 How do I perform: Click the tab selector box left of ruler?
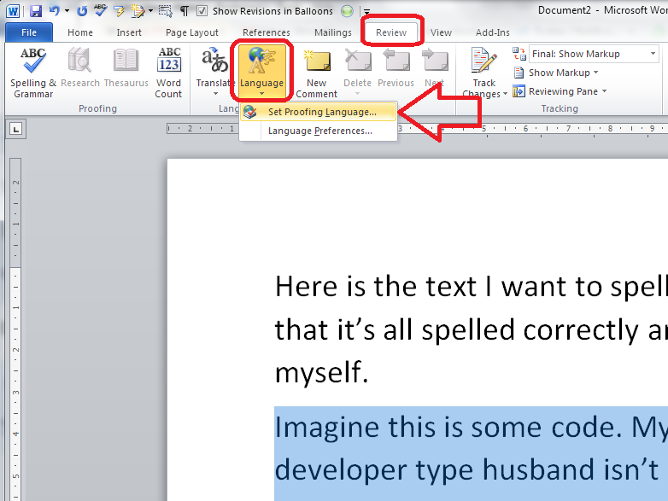click(x=15, y=130)
